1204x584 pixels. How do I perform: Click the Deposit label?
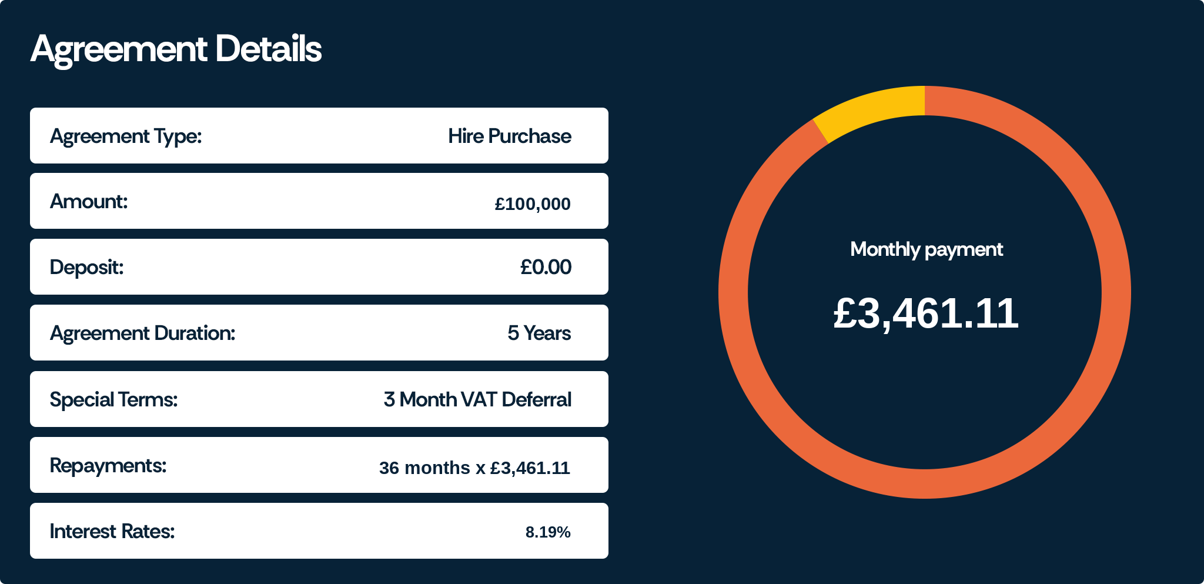point(86,268)
